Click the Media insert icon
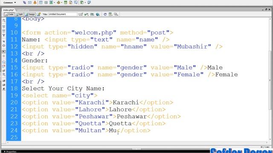Image resolution: width=273 pixels, height=153 pixels. coord(58,3)
